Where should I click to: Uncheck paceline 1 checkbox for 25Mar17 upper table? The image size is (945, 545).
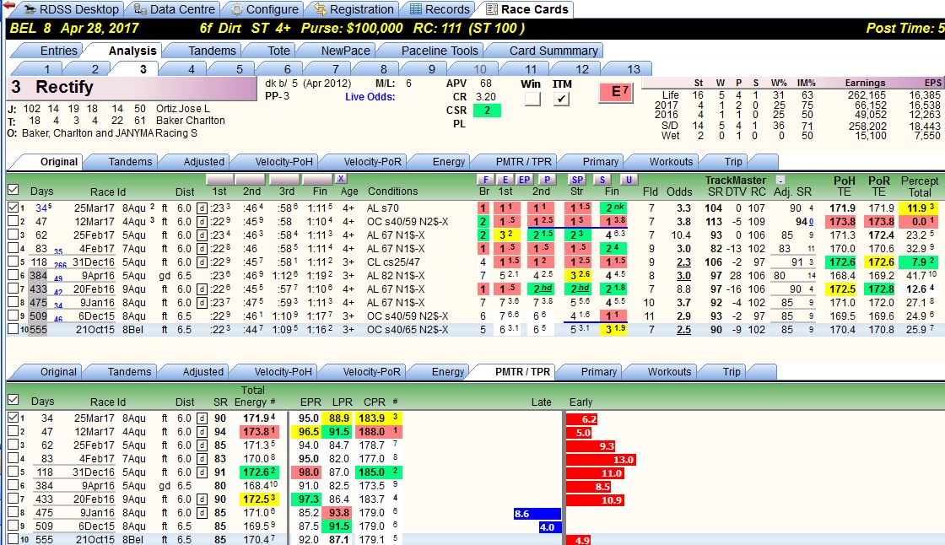(x=13, y=208)
